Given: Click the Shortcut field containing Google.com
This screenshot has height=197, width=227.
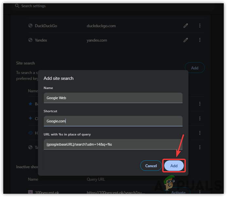Looking at the screenshot, I should coord(113,121).
